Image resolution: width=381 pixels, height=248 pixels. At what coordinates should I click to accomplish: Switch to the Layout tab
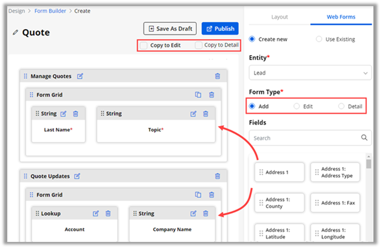[x=280, y=17]
